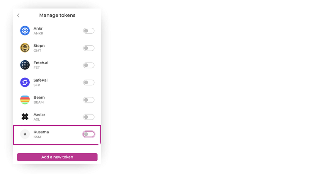Click the Axelar token name label
309x174 pixels.
(x=40, y=114)
